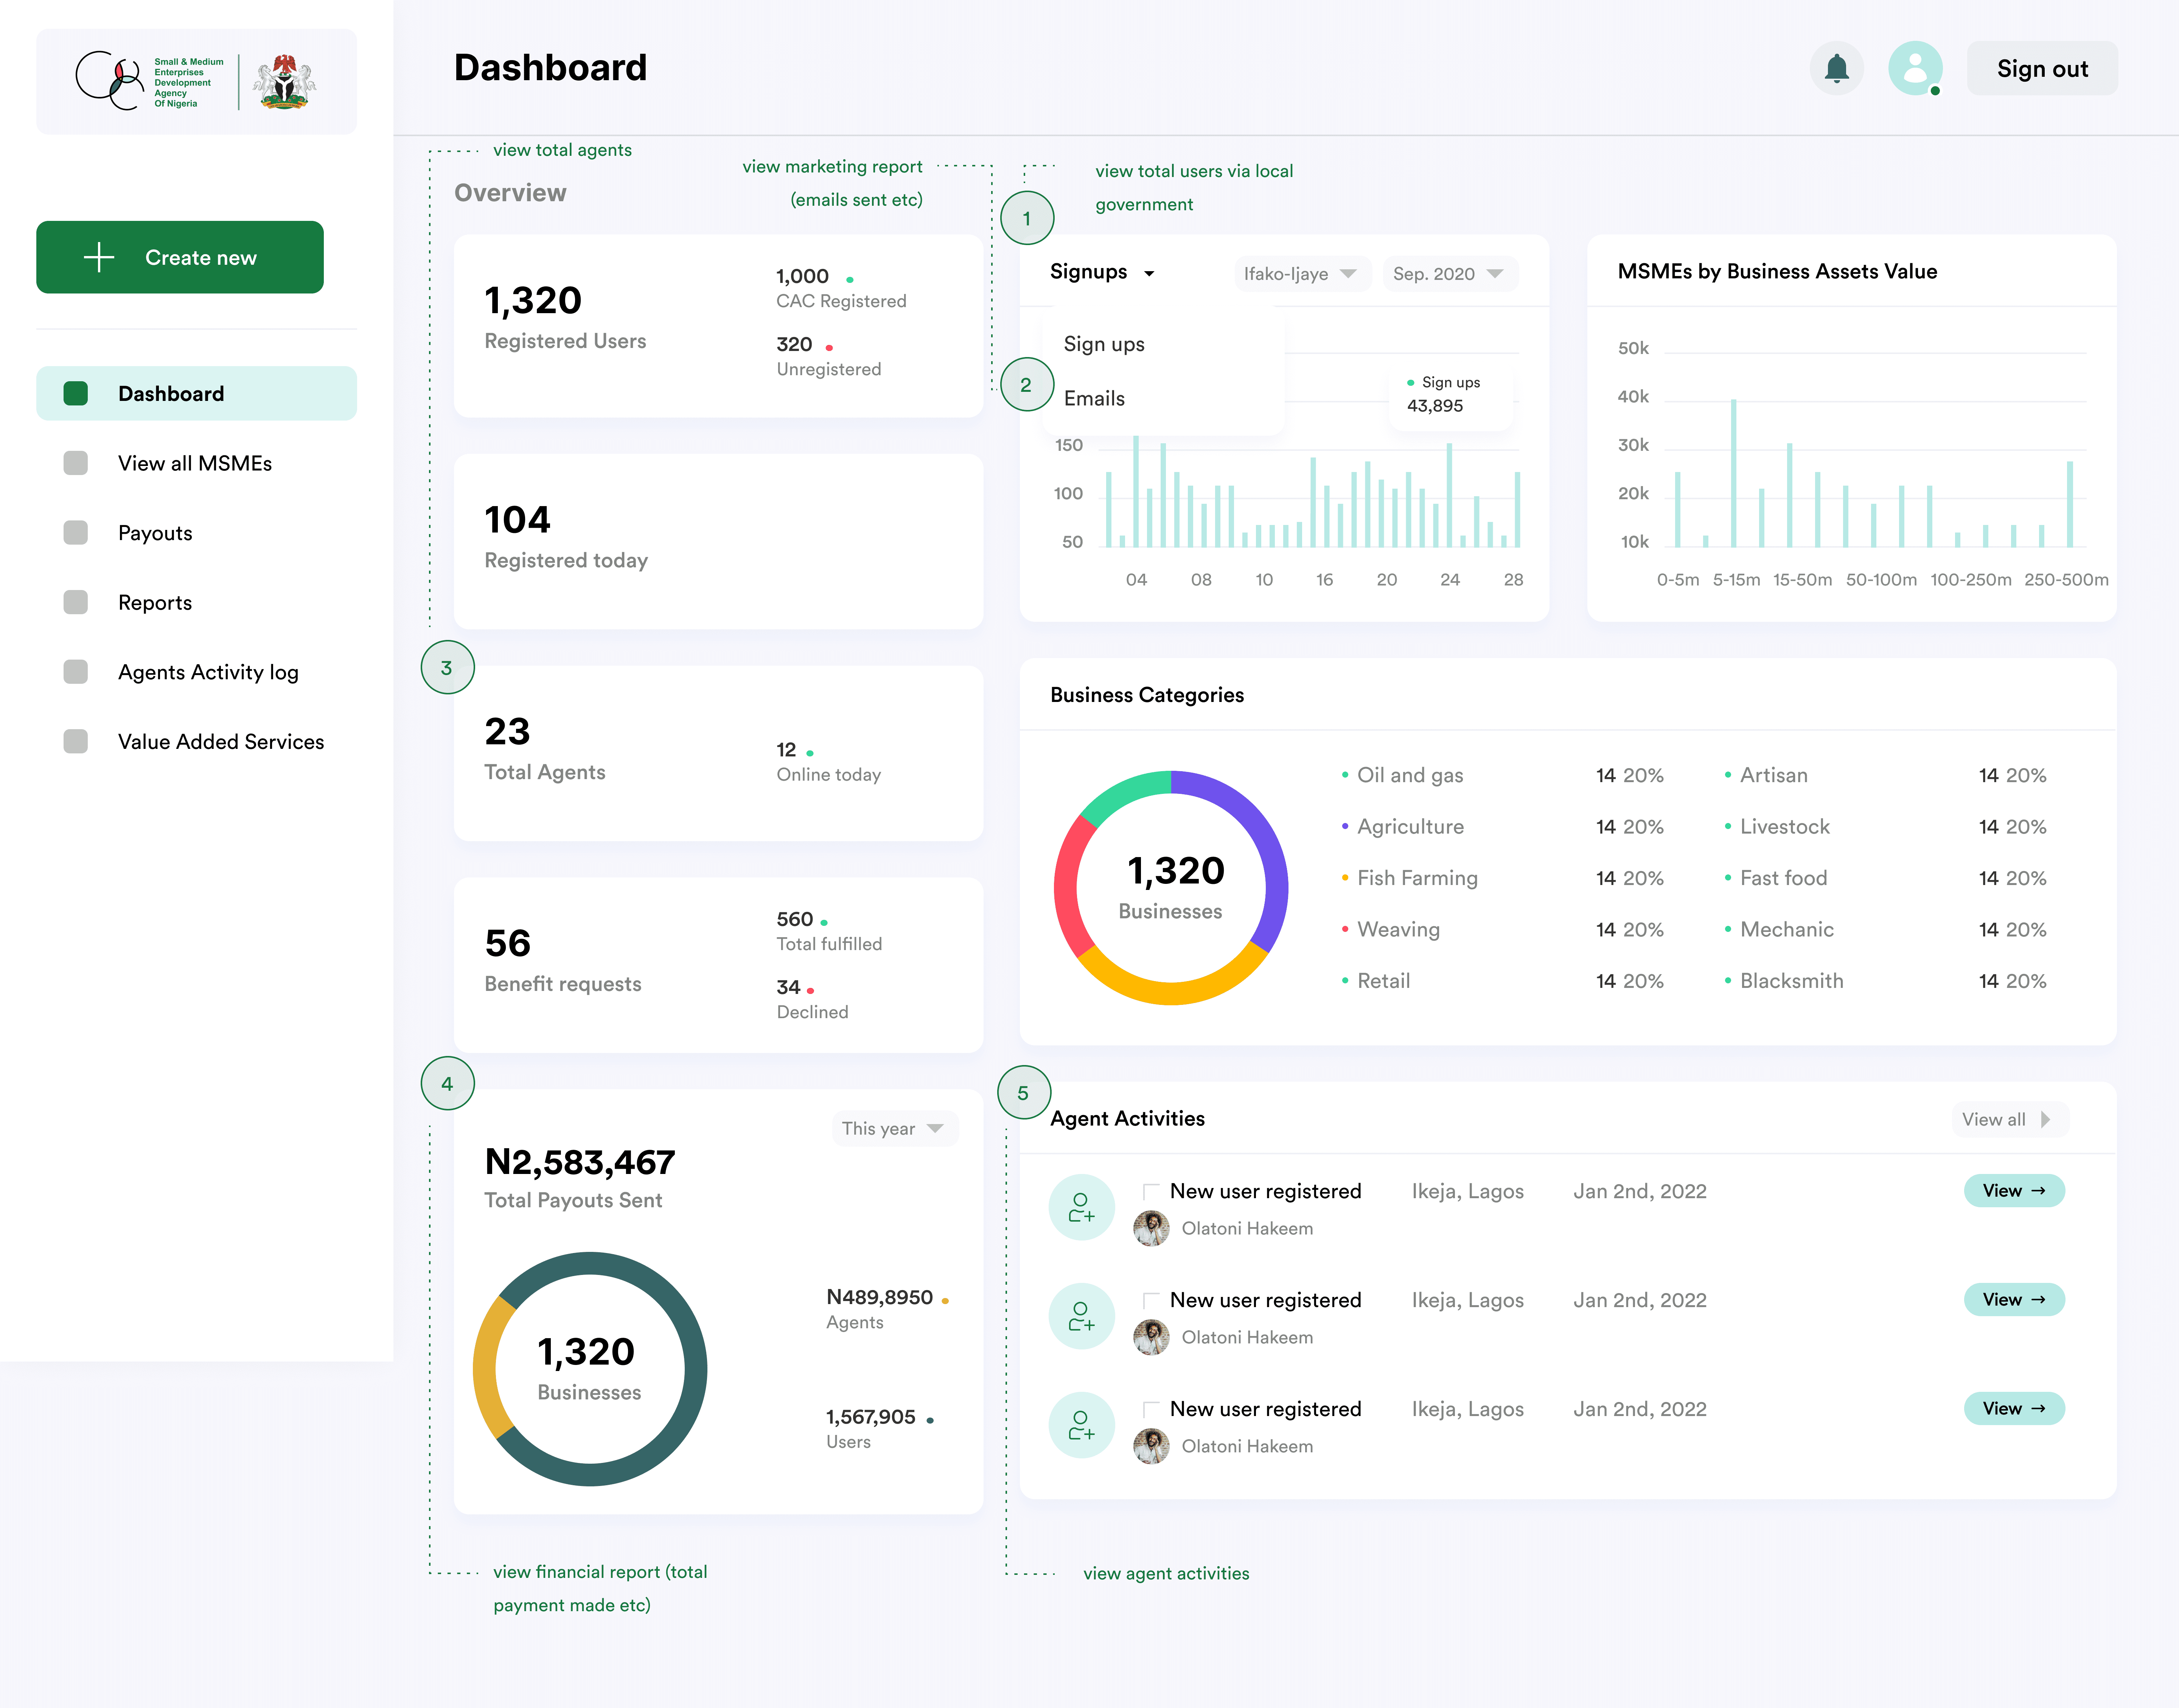Click the 1,320 Registered Users card
The height and width of the screenshot is (1708, 2179).
coord(718,326)
